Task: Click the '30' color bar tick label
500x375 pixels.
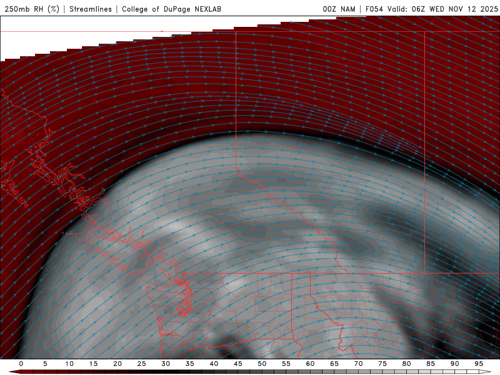Action: (x=166, y=364)
